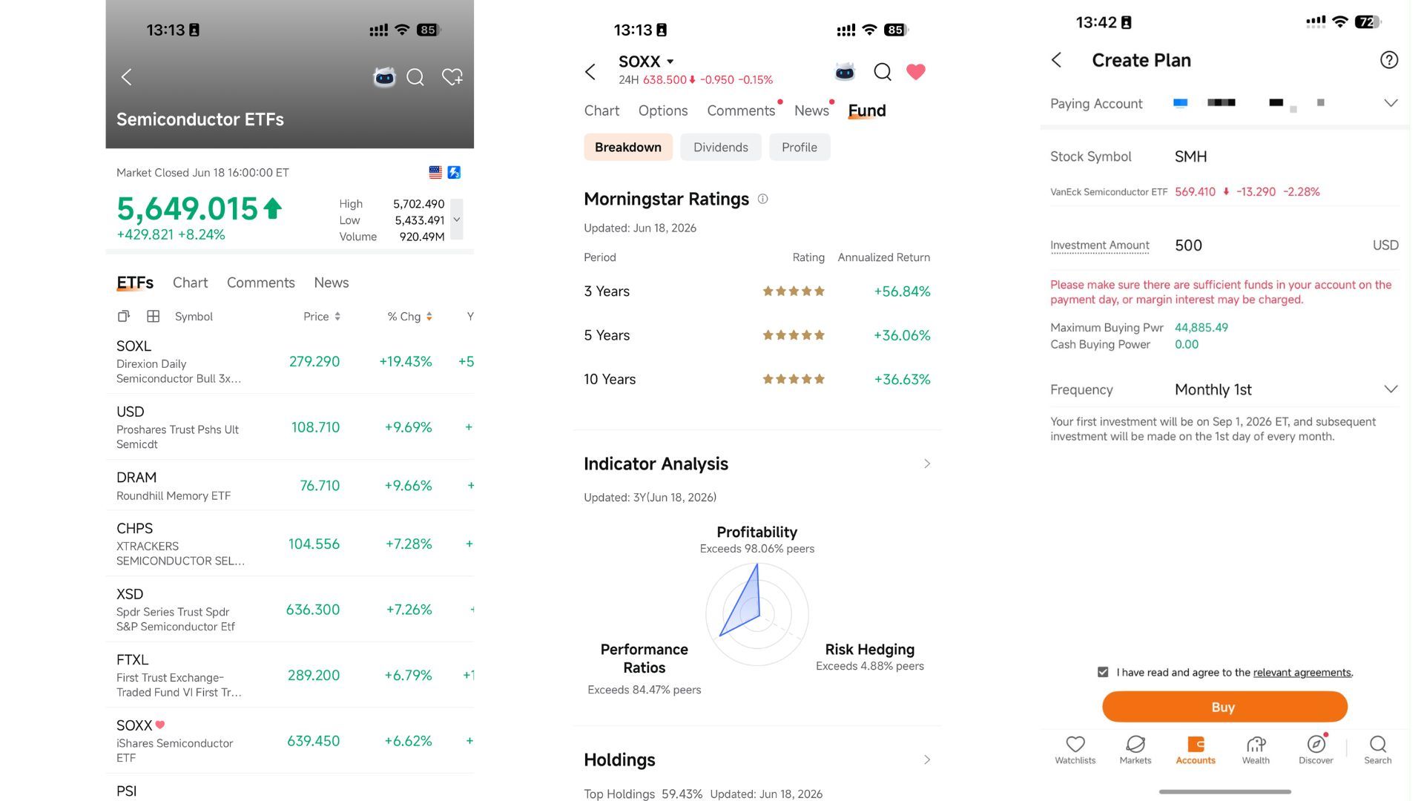
Task: Open the Comments tab in Semiconductor ETFs
Action: [261, 283]
